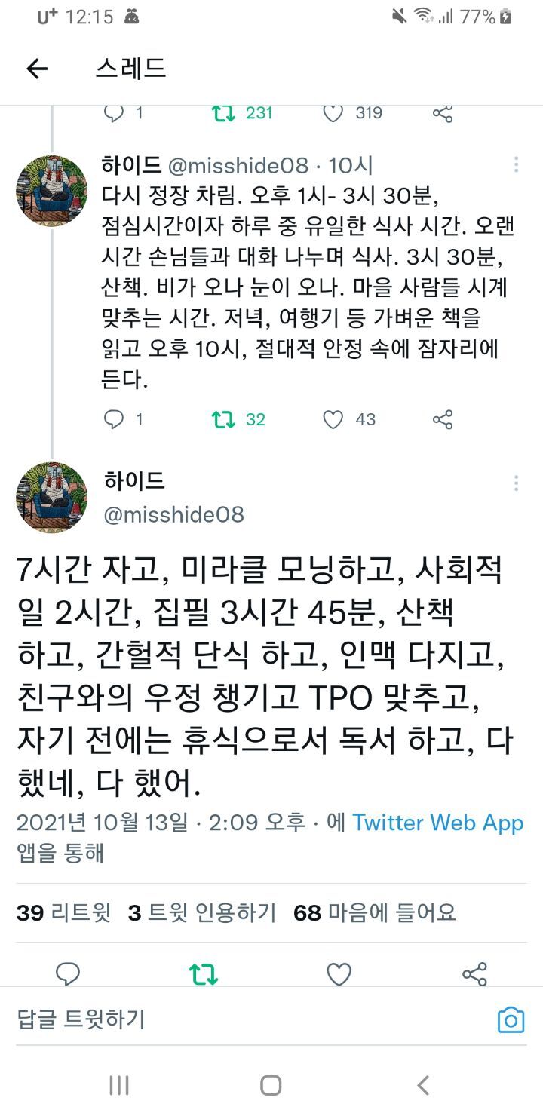Viewport: 543px width, 1116px height.
Task: Tap the 답글 트윗하기 reply field
Action: click(x=226, y=1020)
